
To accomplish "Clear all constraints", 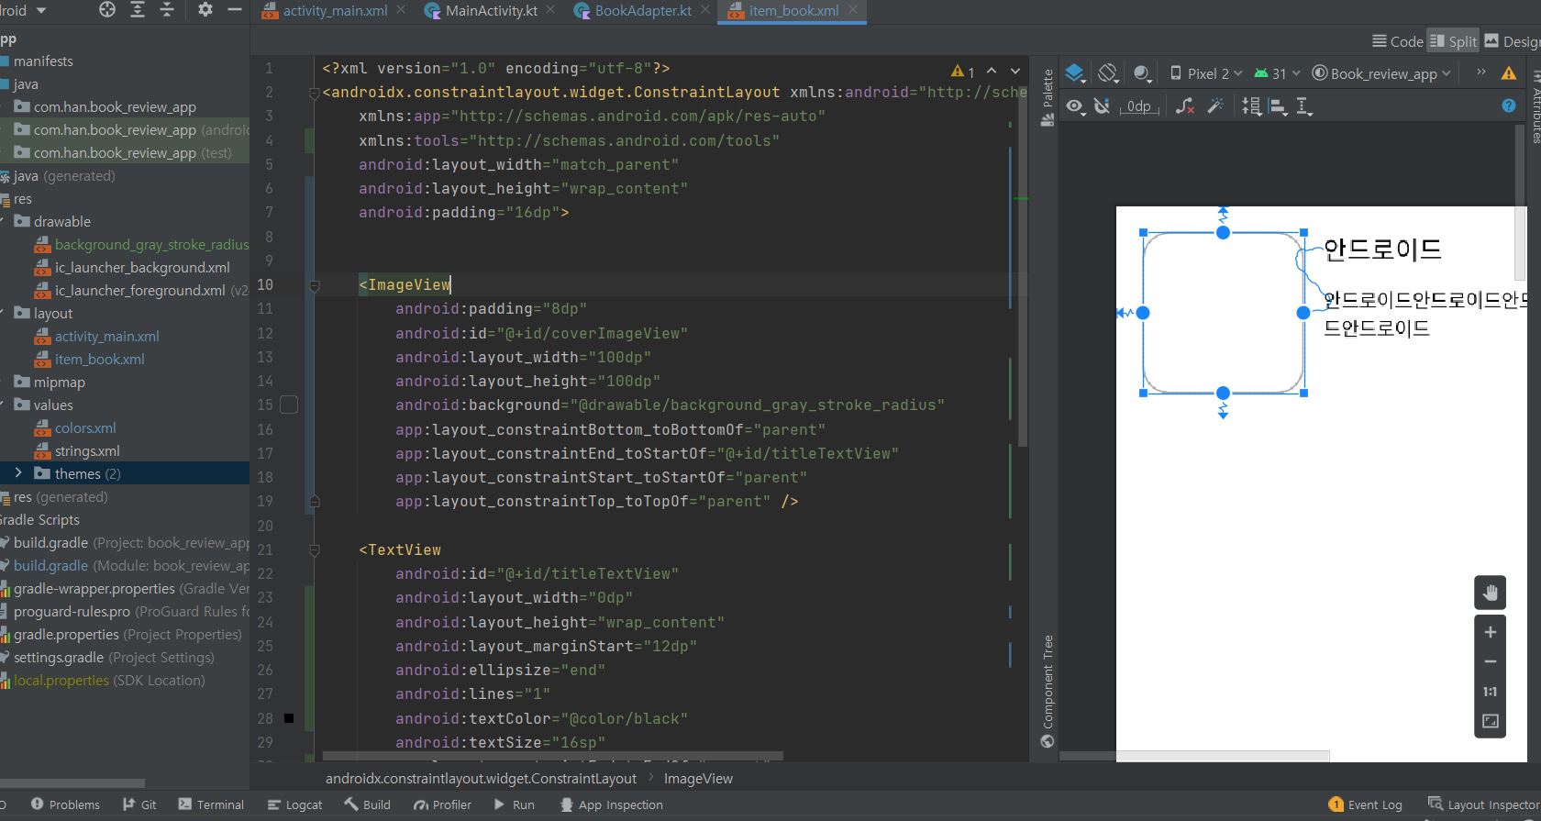I will (1184, 106).
